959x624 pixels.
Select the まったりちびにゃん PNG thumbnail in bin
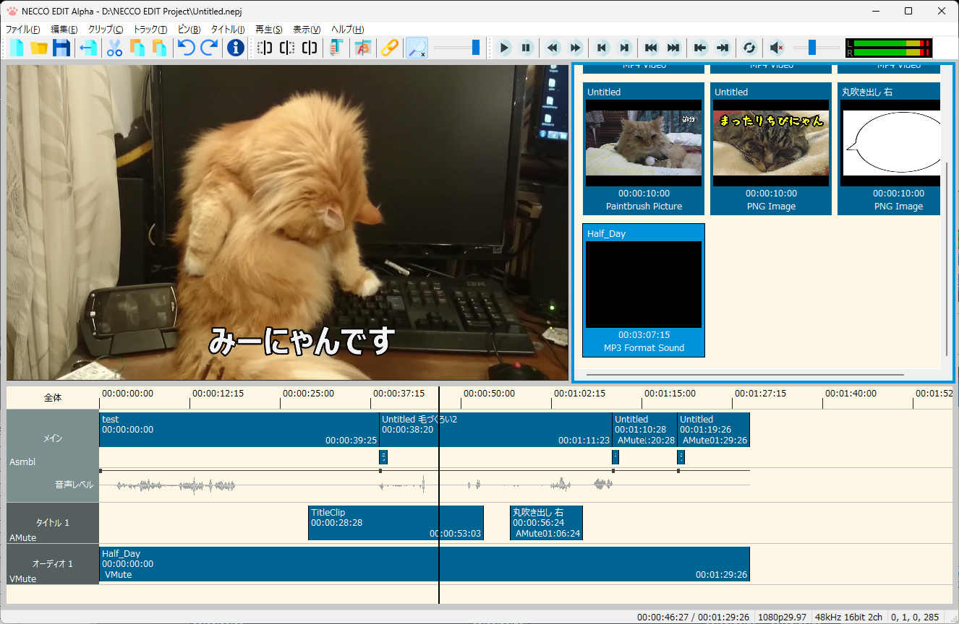[771, 149]
